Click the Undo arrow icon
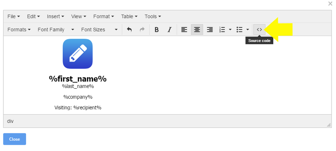336x151 pixels. click(x=129, y=29)
